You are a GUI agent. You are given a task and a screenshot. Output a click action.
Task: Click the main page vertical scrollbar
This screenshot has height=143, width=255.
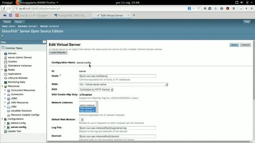click(x=254, y=70)
